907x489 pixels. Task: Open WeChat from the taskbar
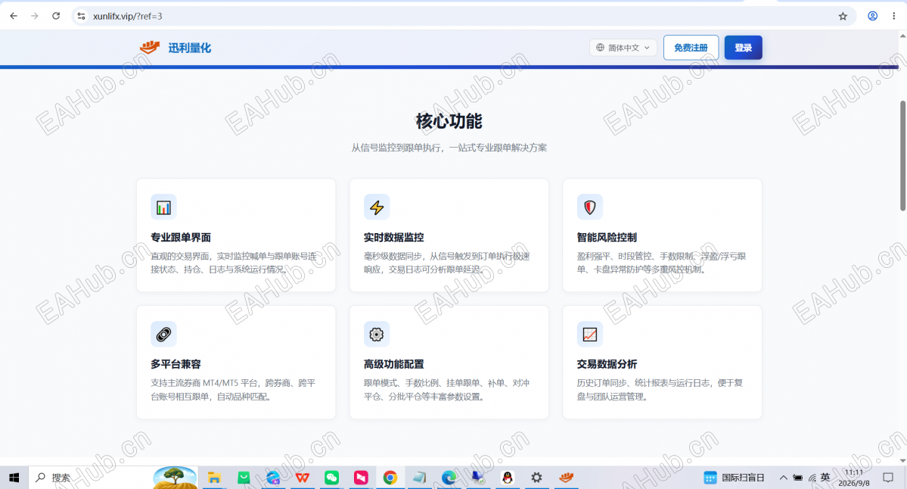(331, 478)
